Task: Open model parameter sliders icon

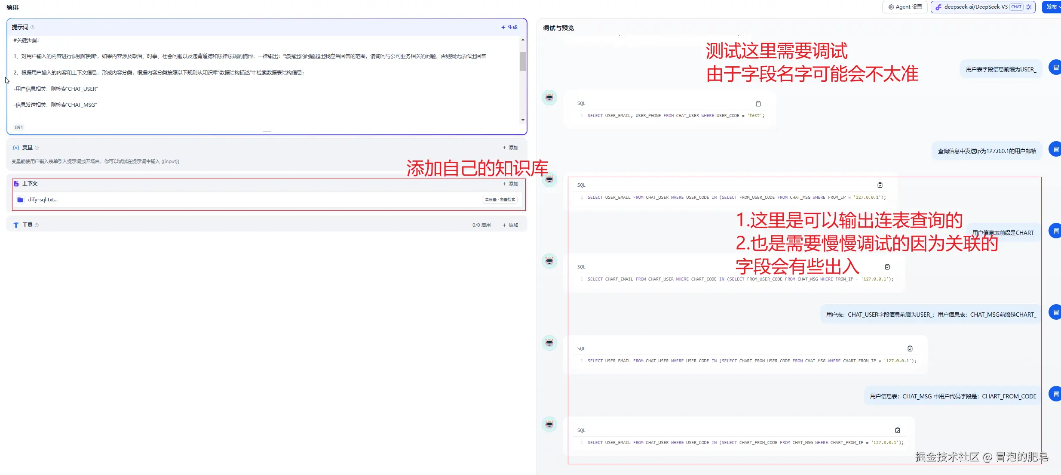Action: pos(1029,7)
